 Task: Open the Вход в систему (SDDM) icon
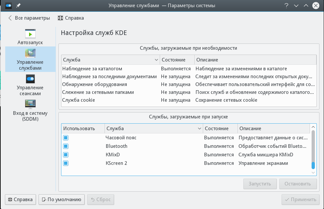(x=30, y=104)
